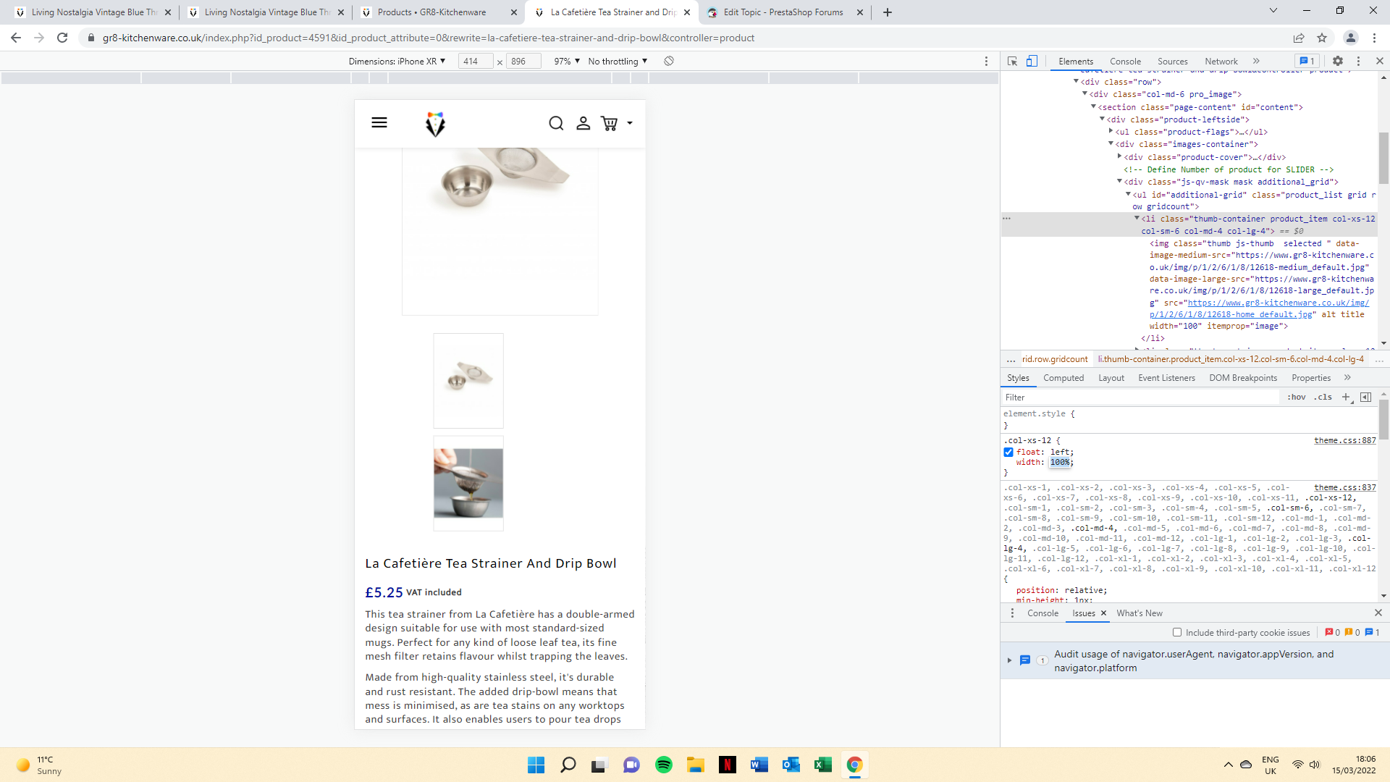
Task: Open the hamburger menu on page
Action: click(x=379, y=123)
